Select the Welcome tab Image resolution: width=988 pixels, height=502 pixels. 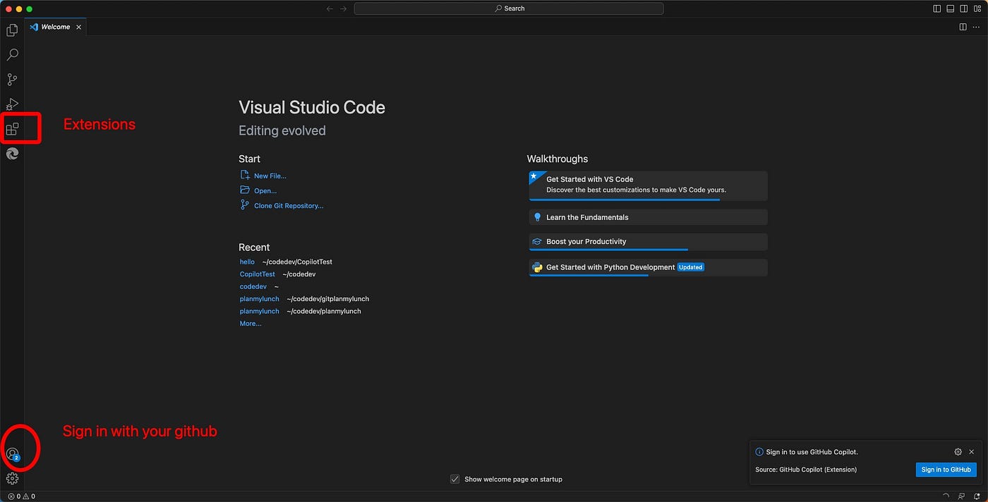pos(54,27)
